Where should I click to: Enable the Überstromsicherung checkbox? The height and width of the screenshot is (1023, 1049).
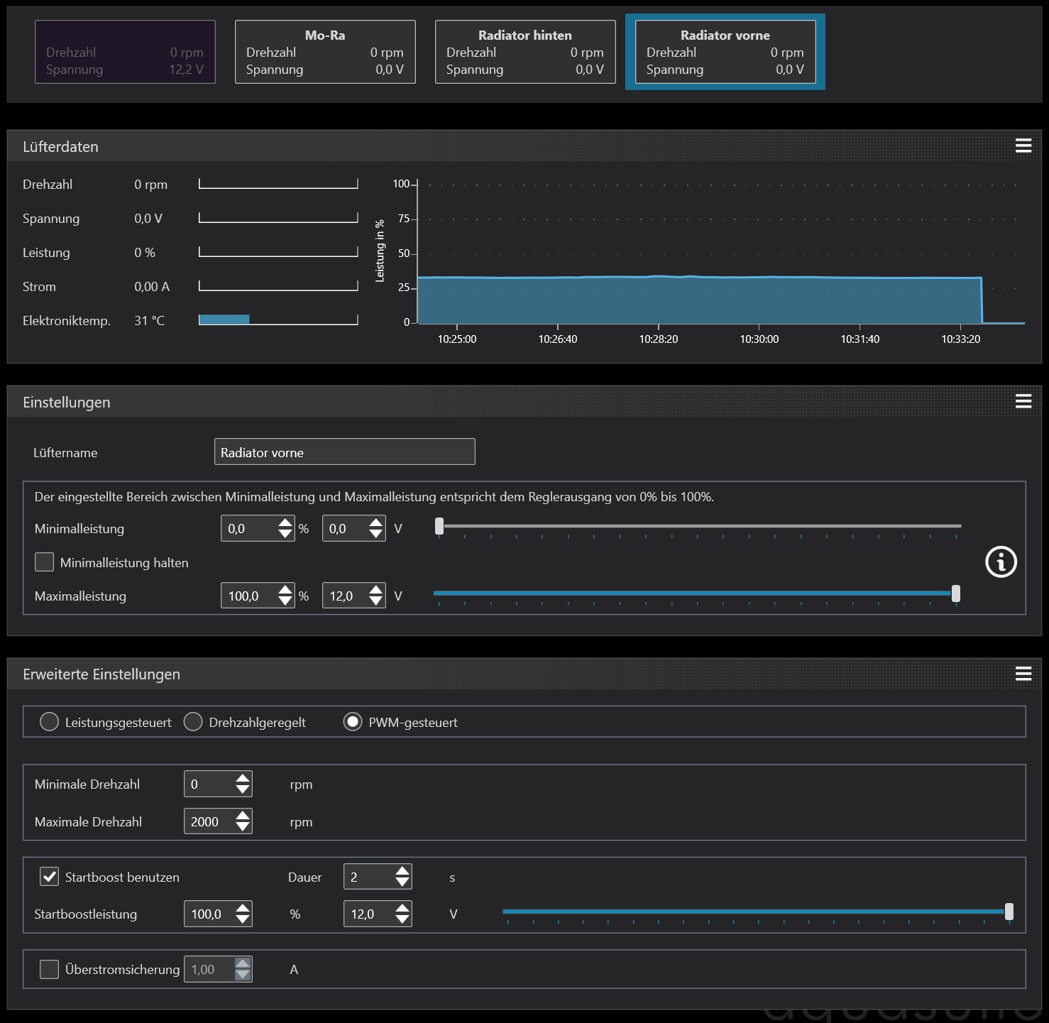[x=50, y=969]
